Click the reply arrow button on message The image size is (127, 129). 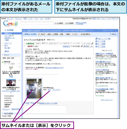pos(86,46)
